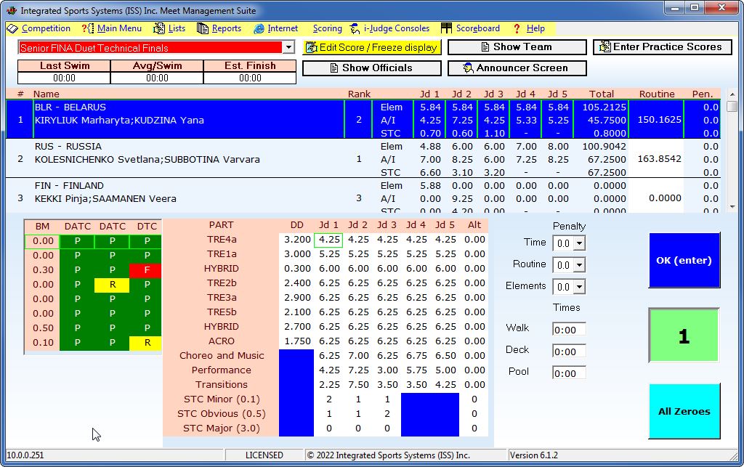Click the TRE4a part label
744x467 pixels.
(222, 240)
